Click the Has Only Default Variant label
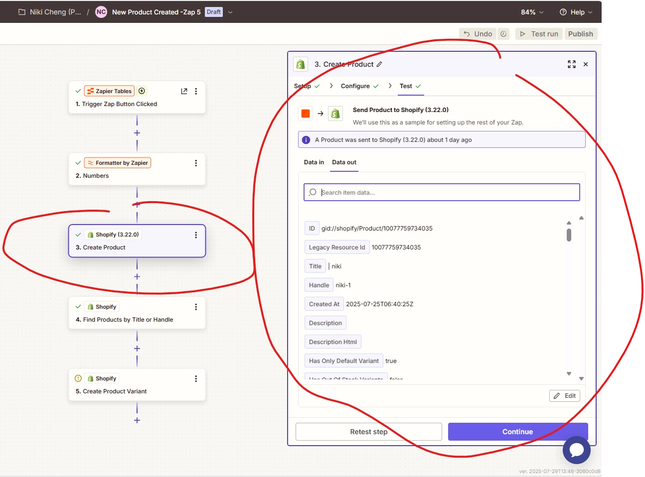 point(344,361)
